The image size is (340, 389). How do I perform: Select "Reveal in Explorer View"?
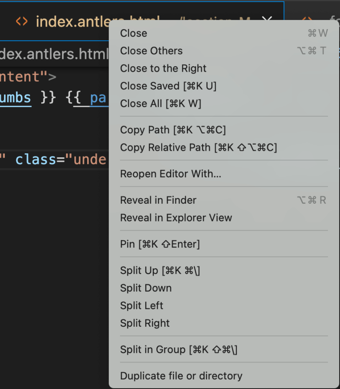pyautogui.click(x=176, y=217)
